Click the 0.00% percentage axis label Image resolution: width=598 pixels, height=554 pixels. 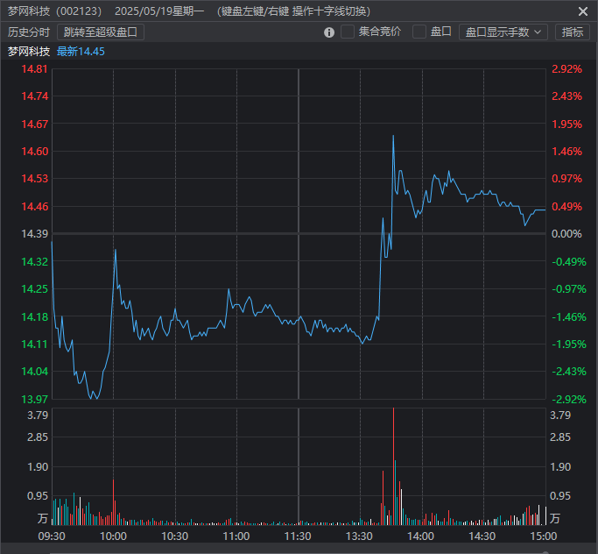566,234
